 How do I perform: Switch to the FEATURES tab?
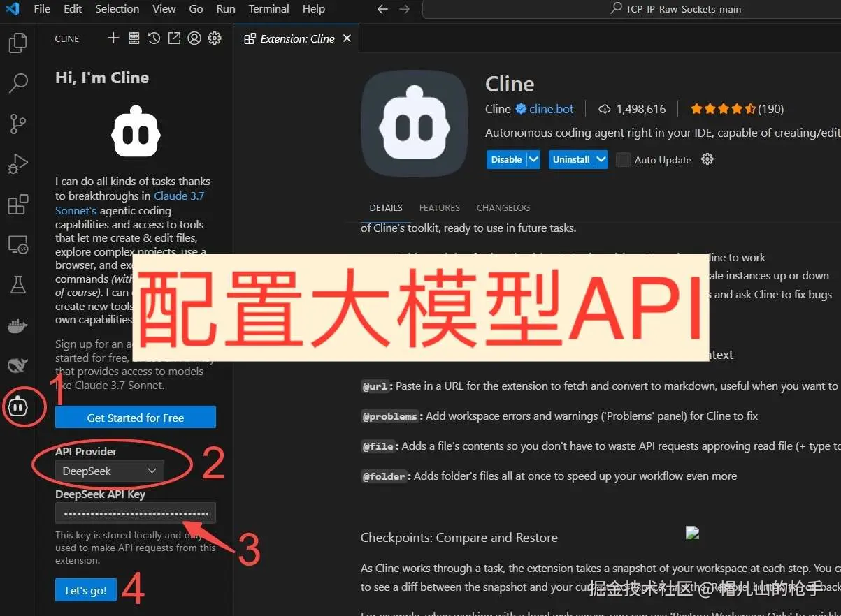[440, 207]
